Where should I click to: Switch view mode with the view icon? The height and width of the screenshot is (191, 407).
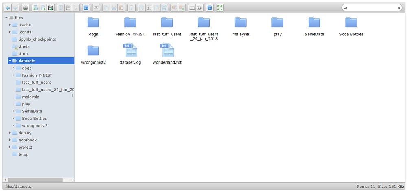[x=192, y=8]
